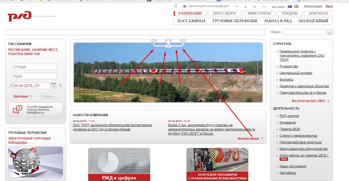Viewport: 349px width, 181px height.
Task: Open the Инновации link
Action: (288, 123)
